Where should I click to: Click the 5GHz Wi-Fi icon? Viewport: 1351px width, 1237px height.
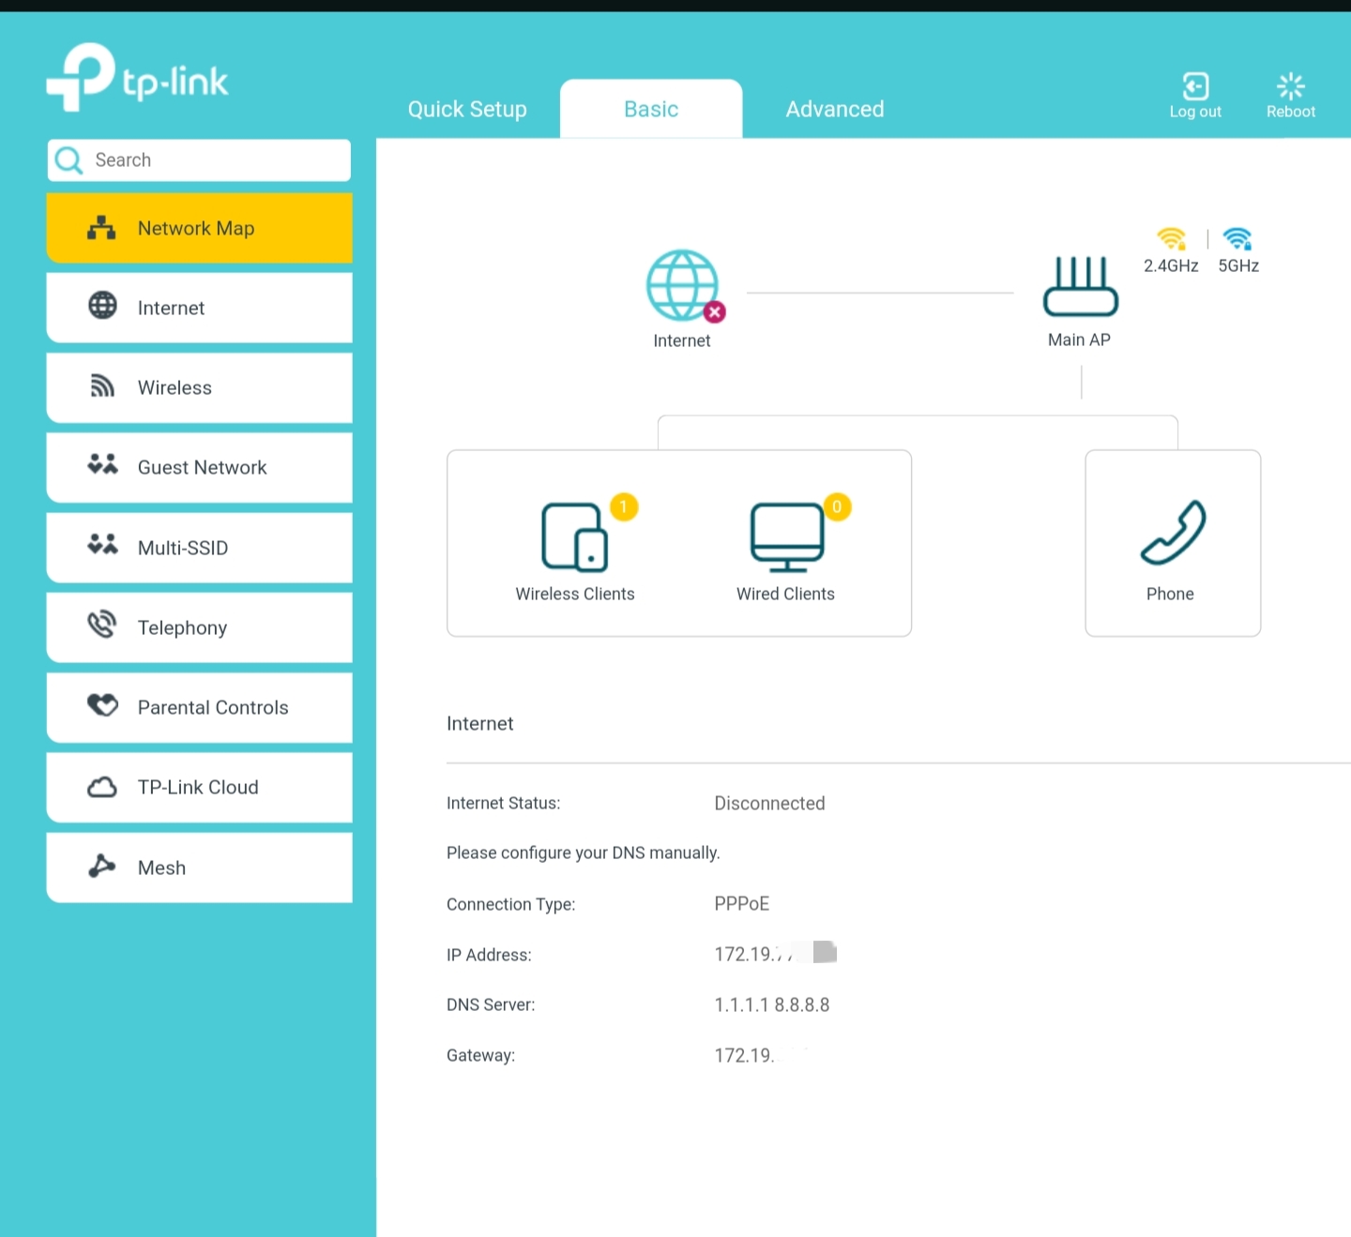click(1238, 238)
